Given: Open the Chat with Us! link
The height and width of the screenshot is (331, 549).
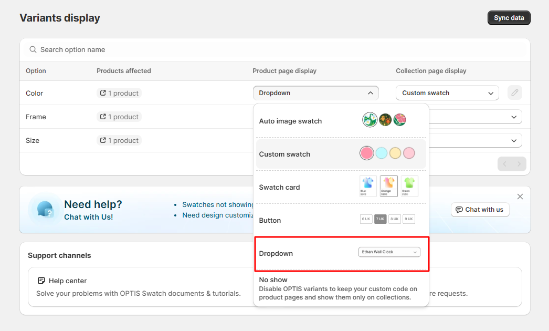Looking at the screenshot, I should coord(89,217).
